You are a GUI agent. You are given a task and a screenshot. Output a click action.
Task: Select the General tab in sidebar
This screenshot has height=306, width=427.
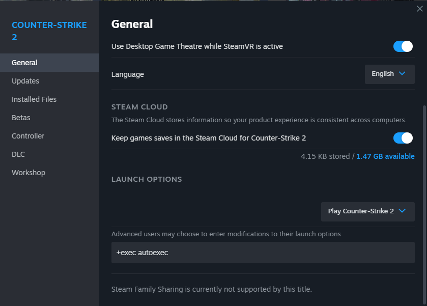(x=49, y=63)
